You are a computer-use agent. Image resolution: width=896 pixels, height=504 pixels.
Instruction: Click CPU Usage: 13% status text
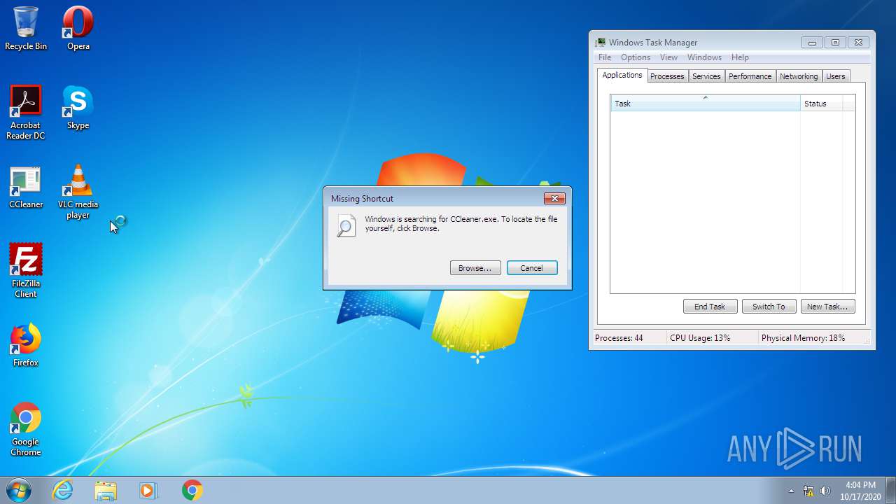700,338
